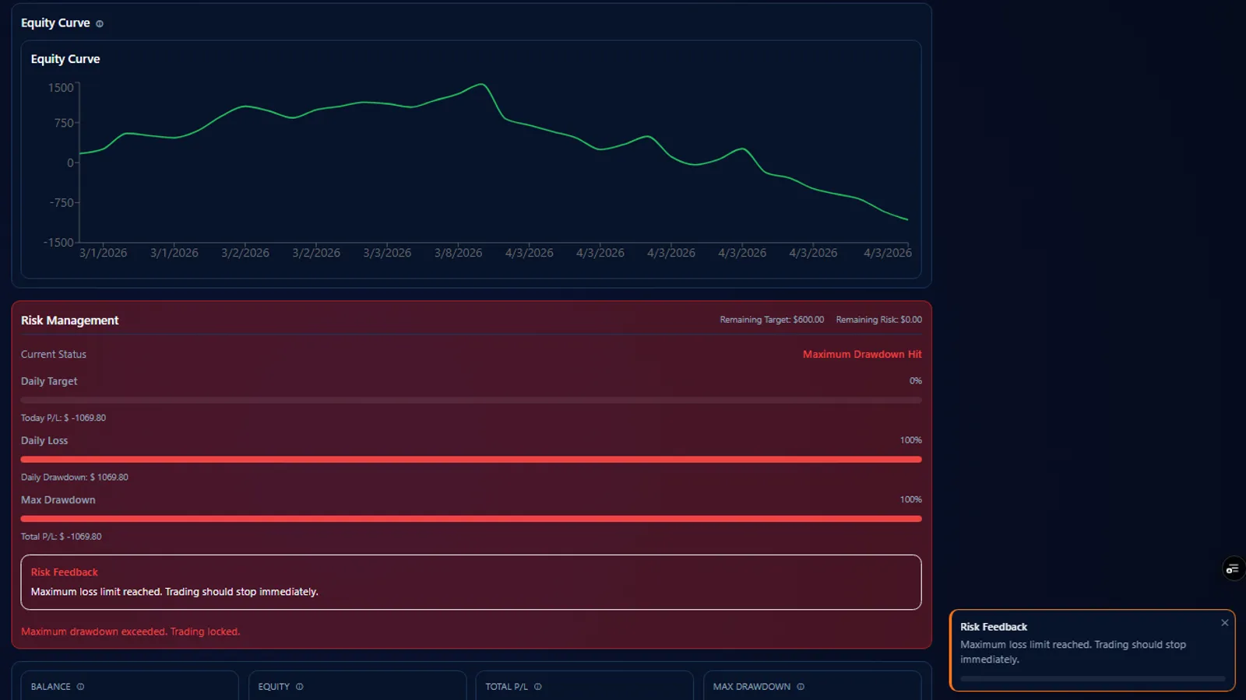The width and height of the screenshot is (1246, 700).
Task: Dismiss the Risk Feedback notification
Action: 1225,623
